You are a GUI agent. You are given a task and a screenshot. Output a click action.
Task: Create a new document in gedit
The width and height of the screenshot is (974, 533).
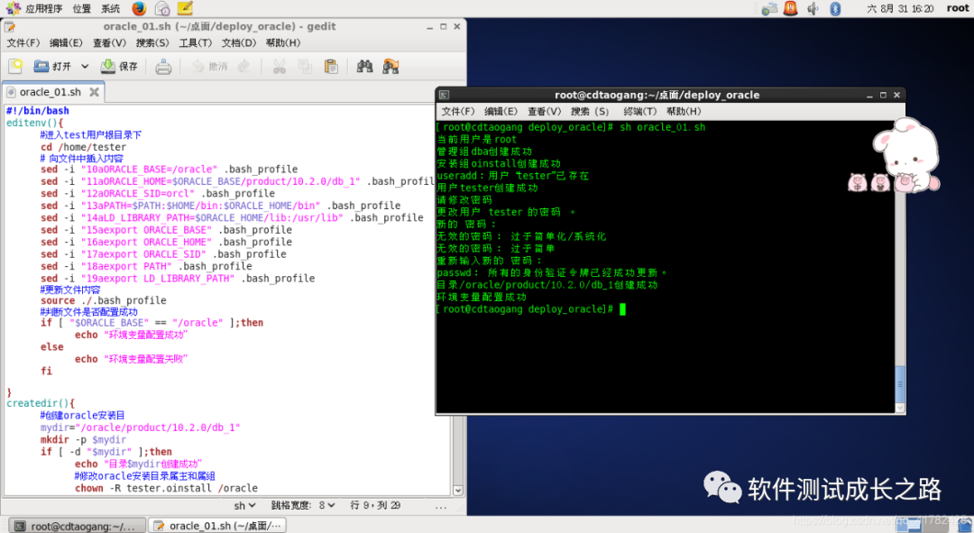(15, 66)
